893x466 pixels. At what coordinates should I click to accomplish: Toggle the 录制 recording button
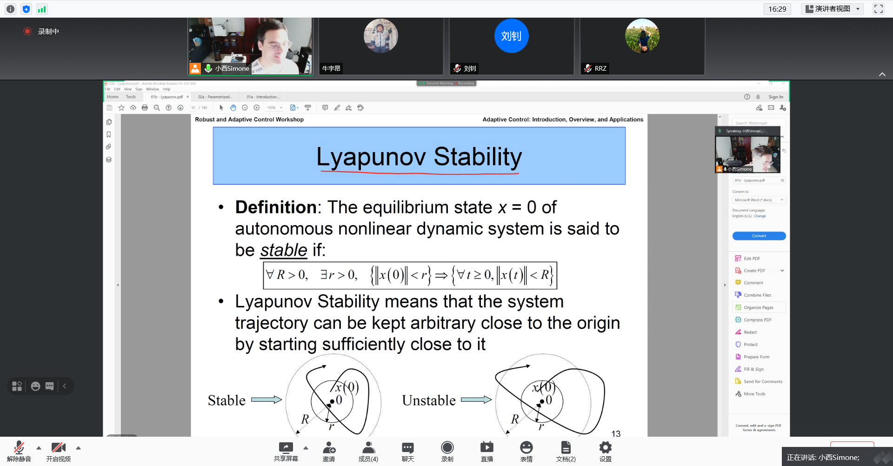(x=447, y=451)
